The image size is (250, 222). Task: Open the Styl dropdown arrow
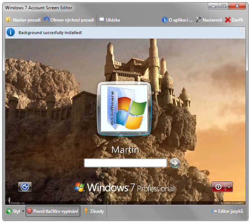(23, 211)
